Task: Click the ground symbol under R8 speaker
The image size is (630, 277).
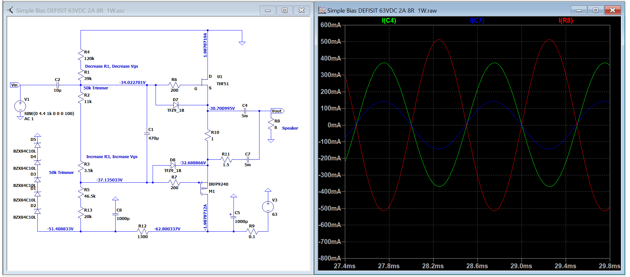Action: pos(271,141)
